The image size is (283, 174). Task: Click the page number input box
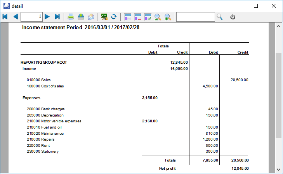click(31, 17)
